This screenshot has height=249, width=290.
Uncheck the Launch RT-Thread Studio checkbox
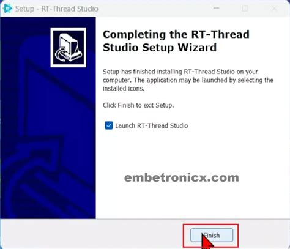pos(108,125)
